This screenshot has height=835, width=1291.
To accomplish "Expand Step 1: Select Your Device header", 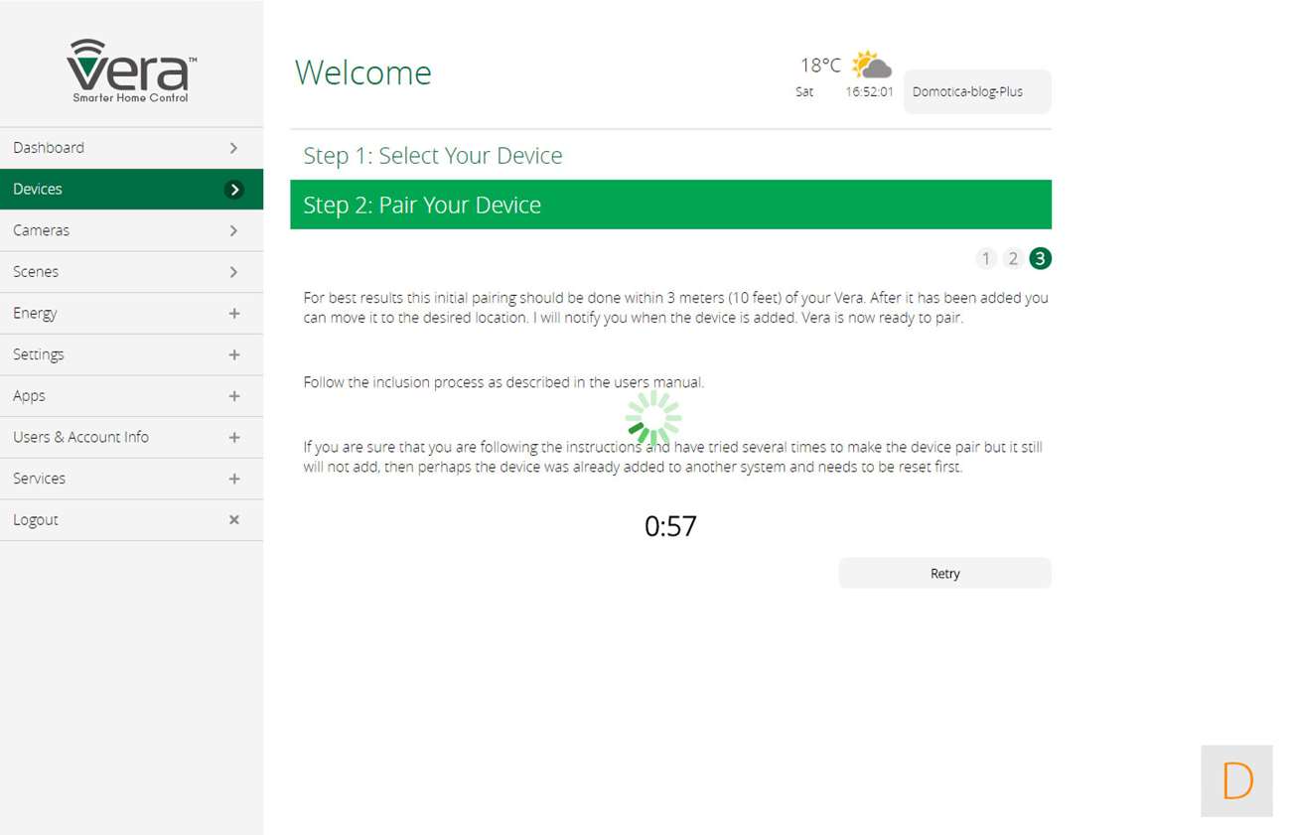I will pos(433,156).
